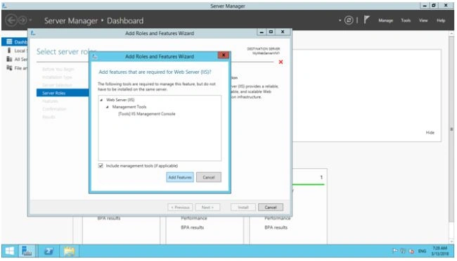Image resolution: width=457 pixels, height=261 pixels.
Task: Click the forward navigation arrow
Action: pyautogui.click(x=22, y=20)
